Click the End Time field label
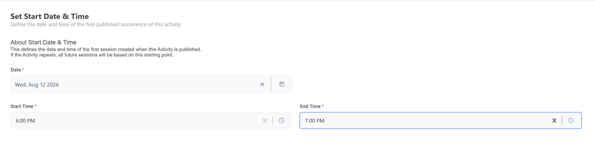 click(310, 106)
